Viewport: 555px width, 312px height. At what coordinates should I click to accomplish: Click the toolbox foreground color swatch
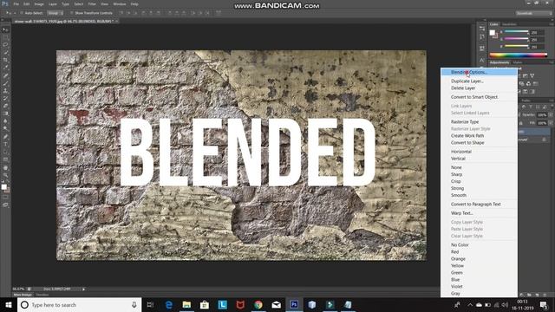[x=3, y=187]
